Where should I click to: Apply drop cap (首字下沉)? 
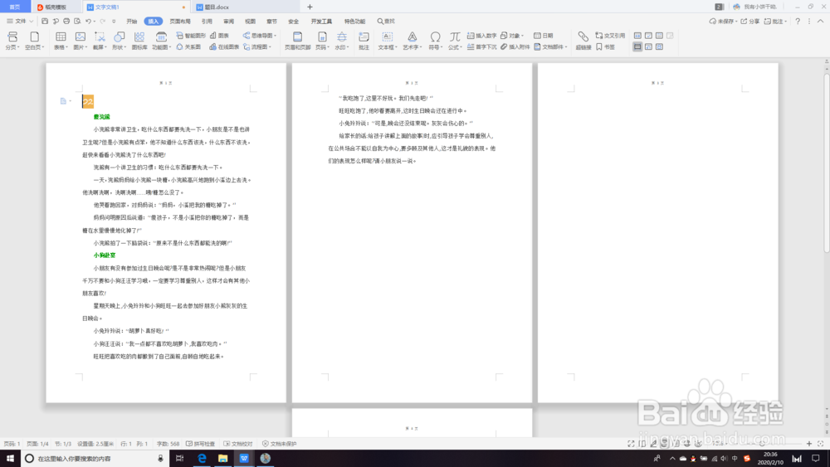481,47
